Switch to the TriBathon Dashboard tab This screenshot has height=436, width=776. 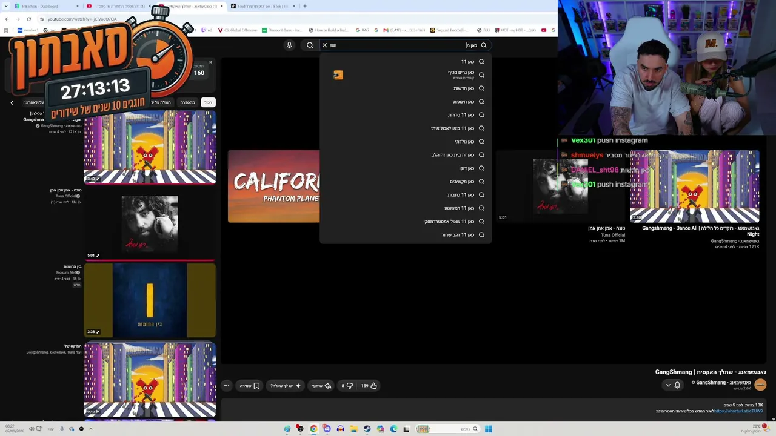tap(47, 6)
